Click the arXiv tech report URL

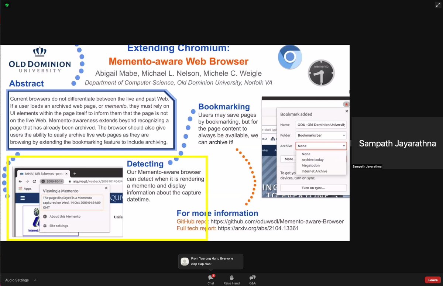pos(258,228)
